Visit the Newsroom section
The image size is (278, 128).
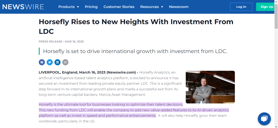[x=179, y=7]
